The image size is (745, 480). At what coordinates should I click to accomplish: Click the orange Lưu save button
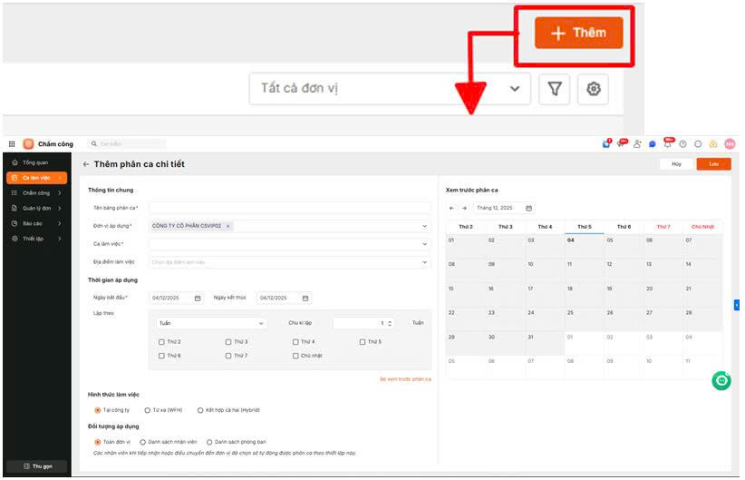coord(713,164)
